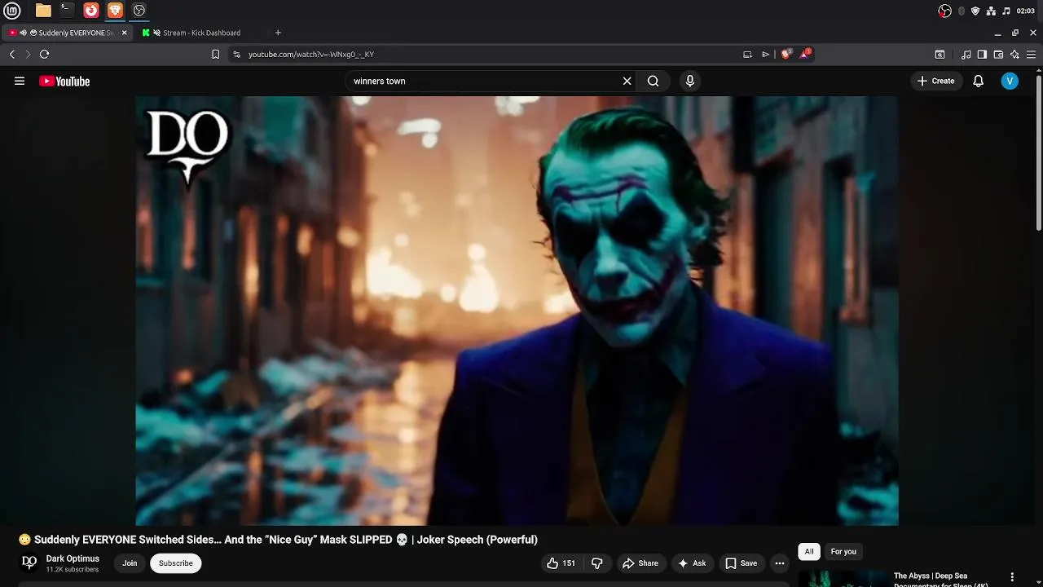Open the Create button
Screen dimensions: 1043x587
(x=935, y=81)
